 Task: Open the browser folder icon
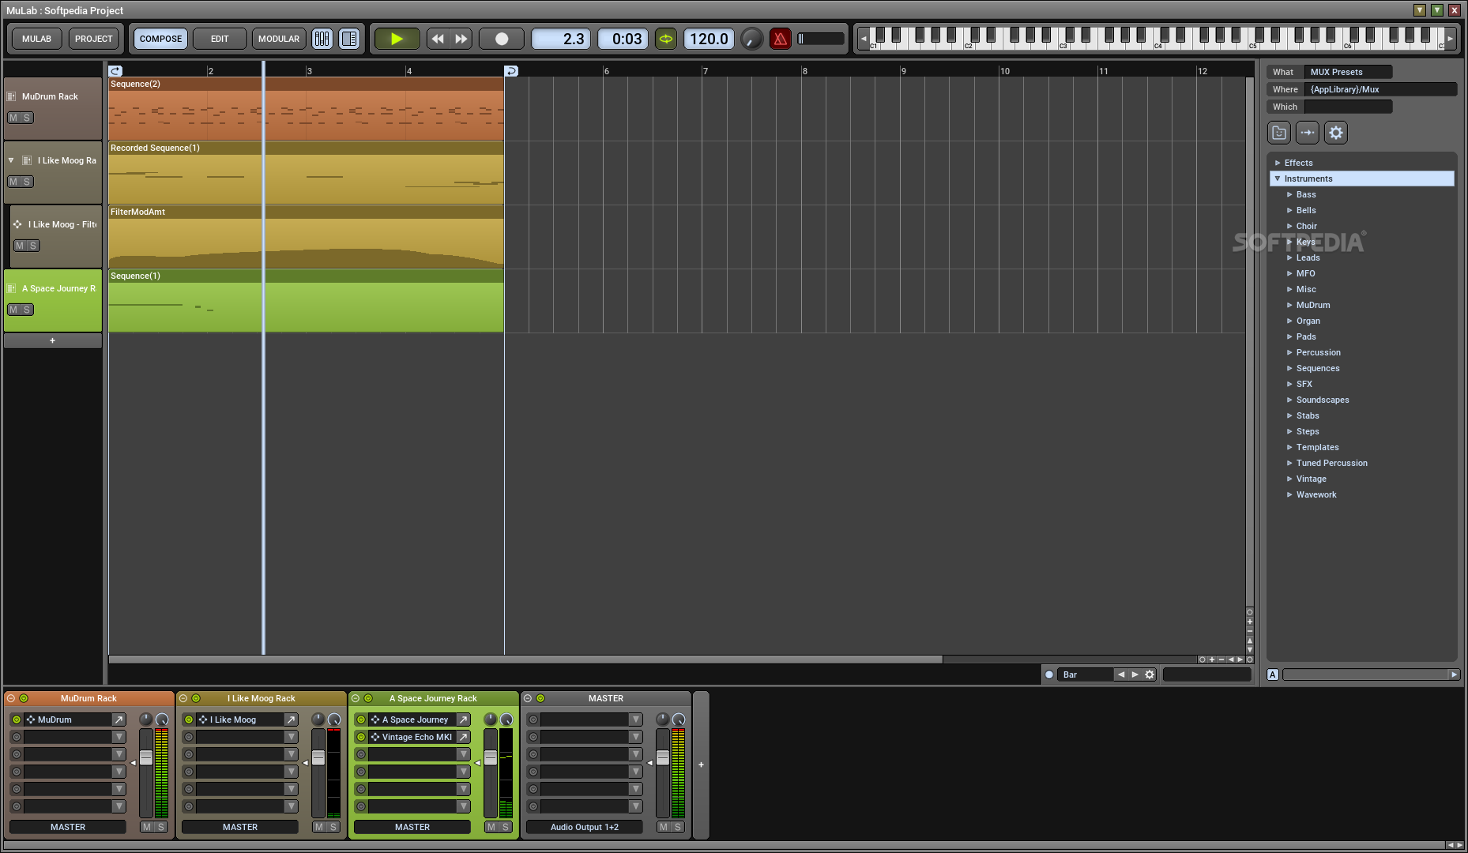click(x=1279, y=133)
